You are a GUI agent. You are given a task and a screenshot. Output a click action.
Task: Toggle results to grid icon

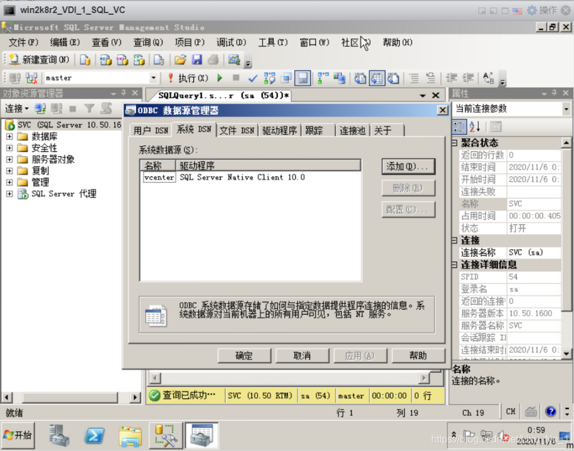[377, 78]
